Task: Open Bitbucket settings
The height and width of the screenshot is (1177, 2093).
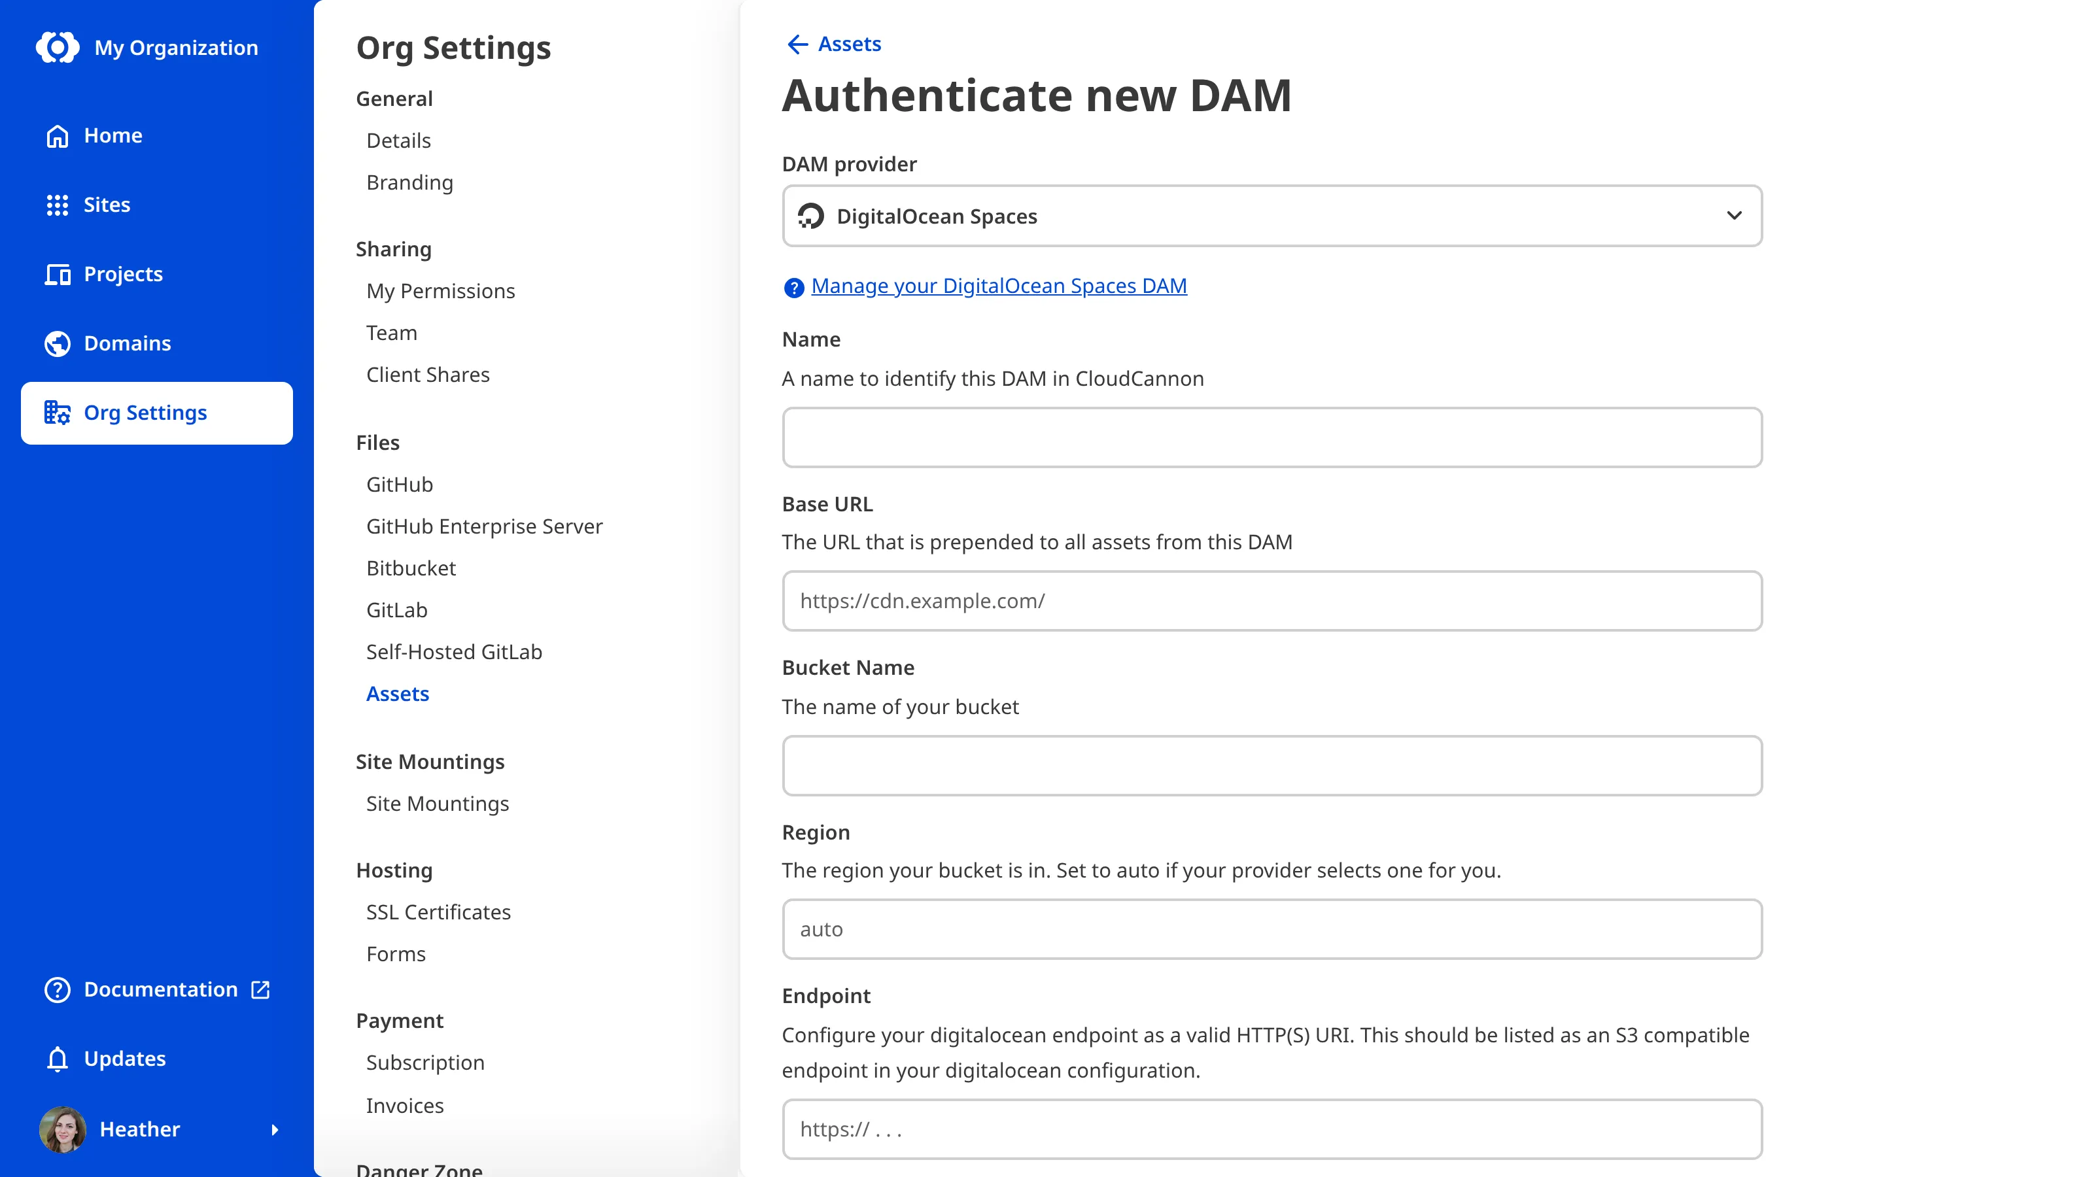Action: (x=410, y=568)
